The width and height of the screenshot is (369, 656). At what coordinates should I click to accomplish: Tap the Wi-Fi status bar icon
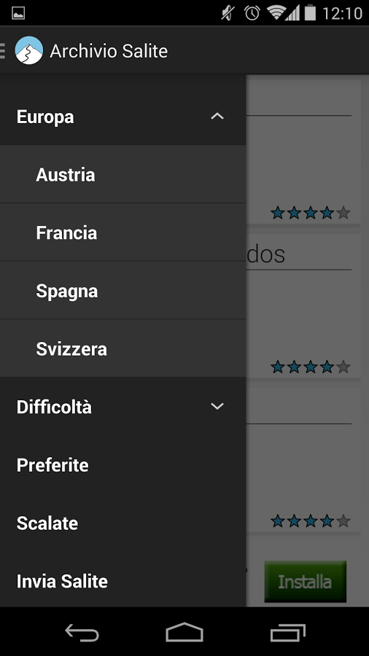(276, 13)
